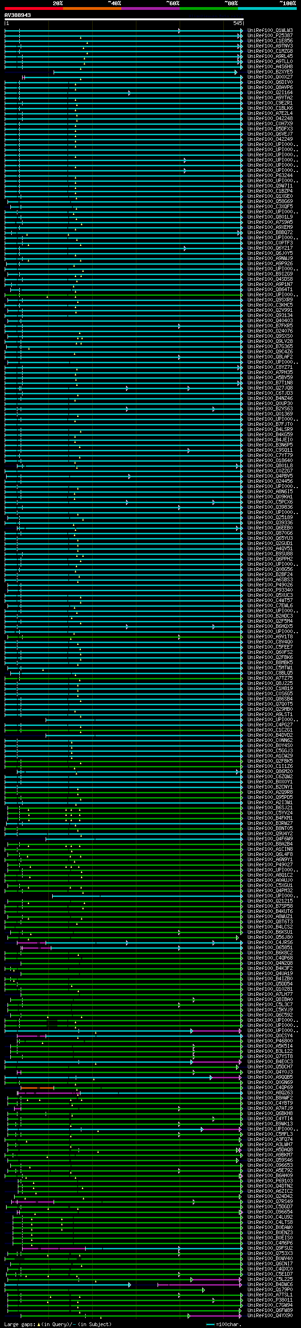301x1328 pixels.
Task: Click the UniRef100_Q179P0 hit label
Action: (x=269, y=1289)
